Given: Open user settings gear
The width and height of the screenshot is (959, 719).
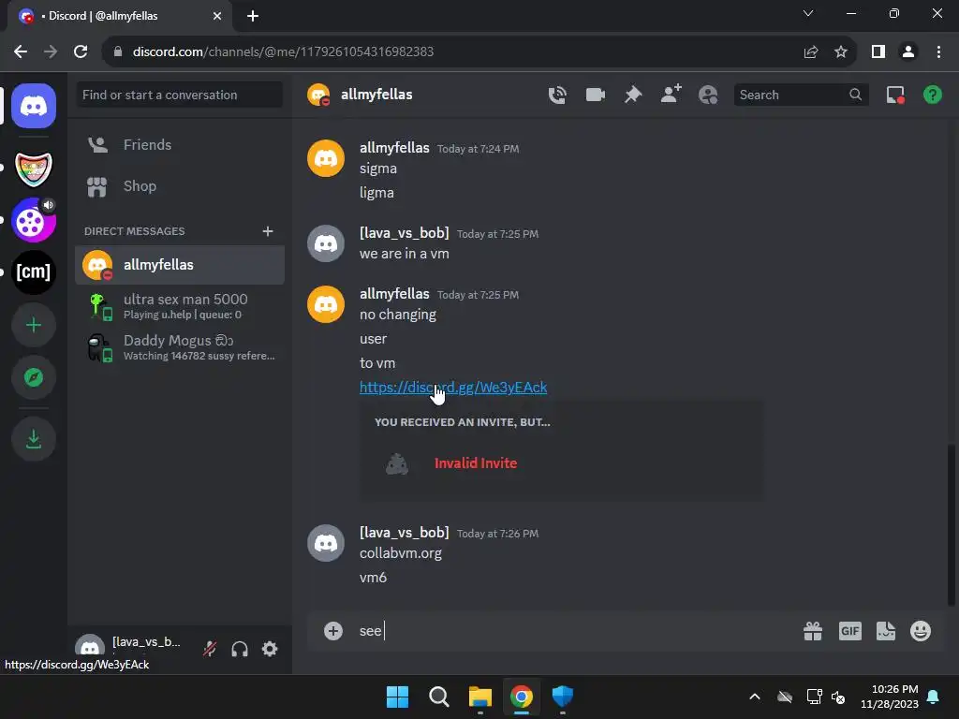Looking at the screenshot, I should coord(270,649).
